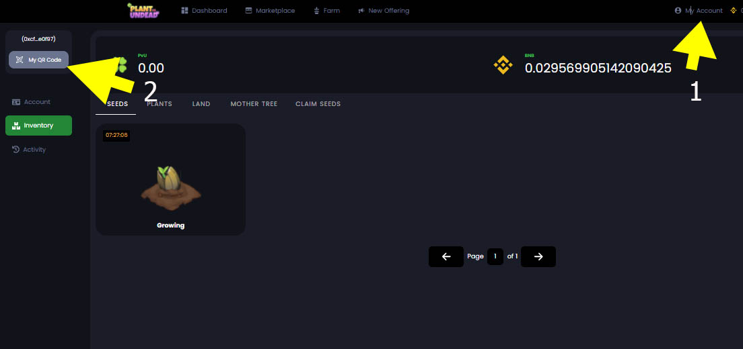
Task: Click the New Offering megaphone icon
Action: click(x=361, y=10)
